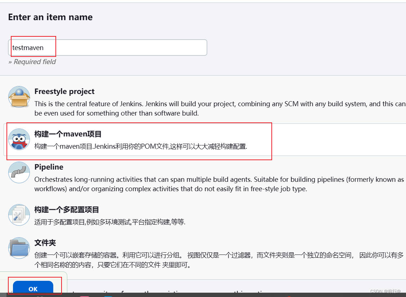The image size is (406, 297).
Task: Select 文件夹 item title
Action: coord(45,243)
